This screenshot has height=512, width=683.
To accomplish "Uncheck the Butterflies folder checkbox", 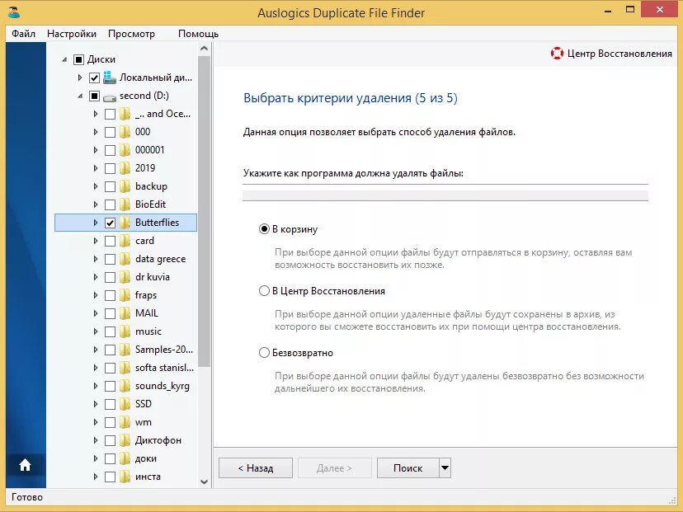I will click(111, 223).
